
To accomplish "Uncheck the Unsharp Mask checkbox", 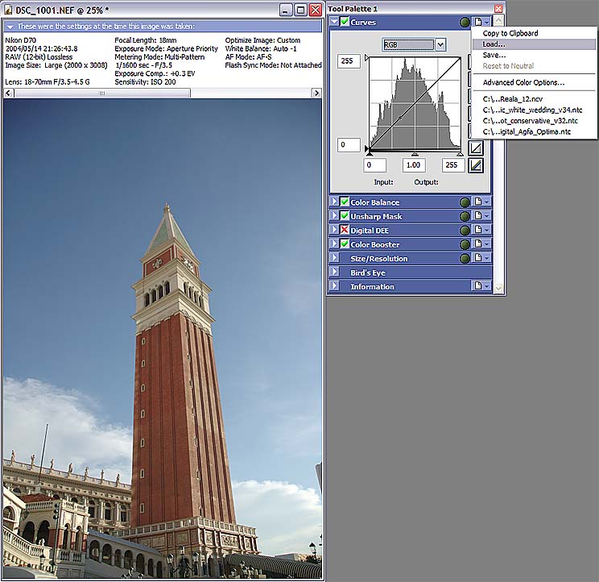I will [345, 217].
